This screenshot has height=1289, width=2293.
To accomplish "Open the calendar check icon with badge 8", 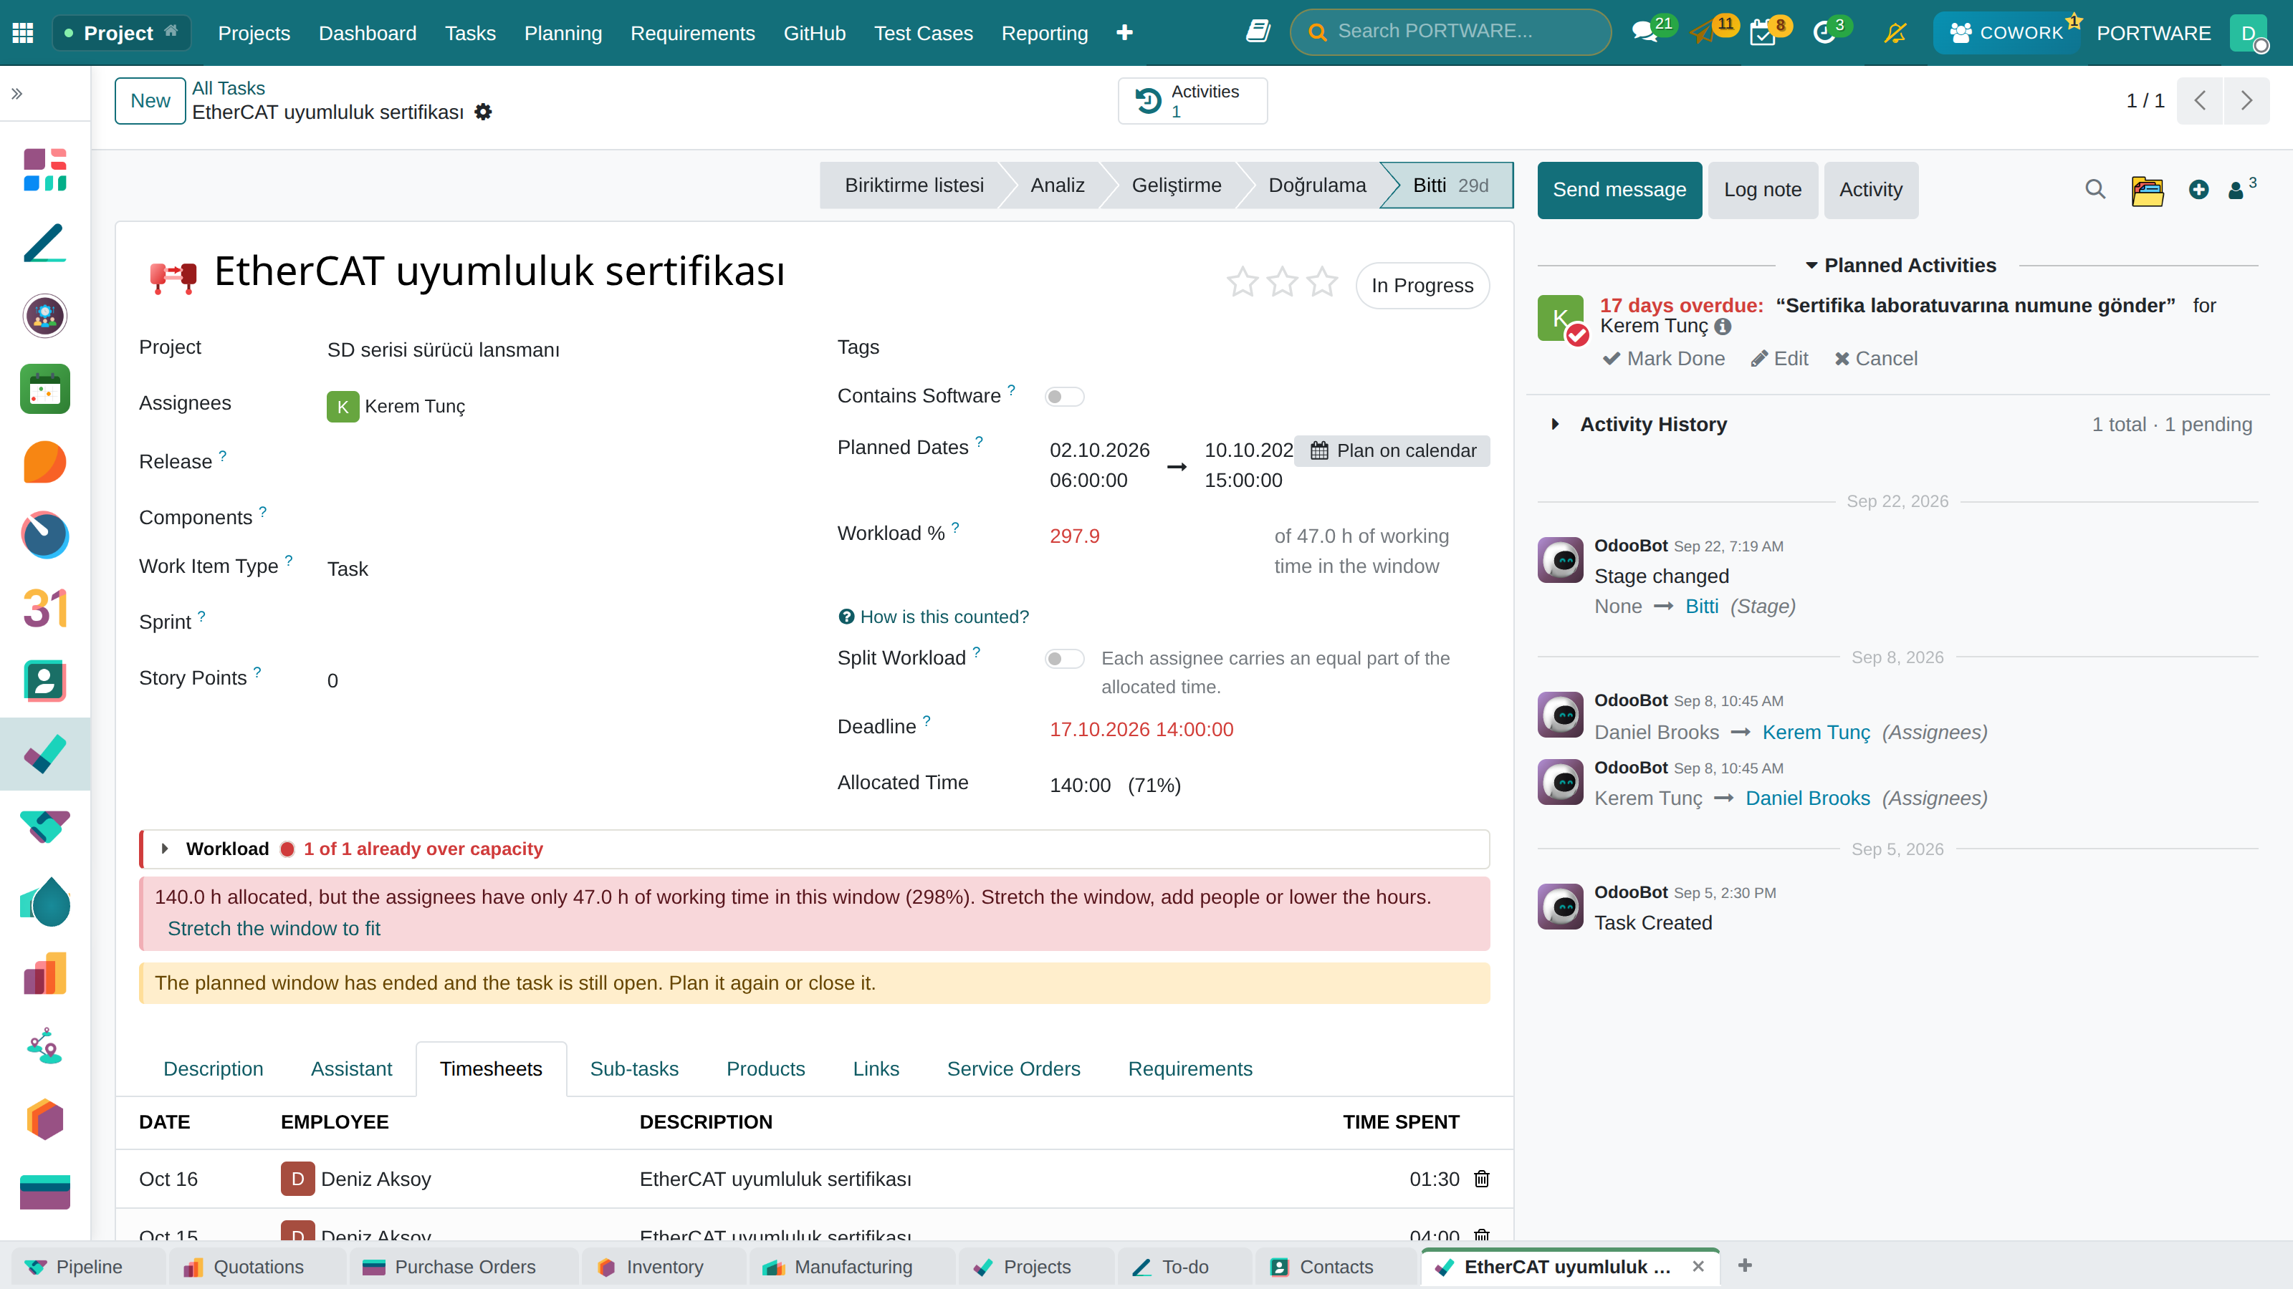I will (x=1761, y=34).
